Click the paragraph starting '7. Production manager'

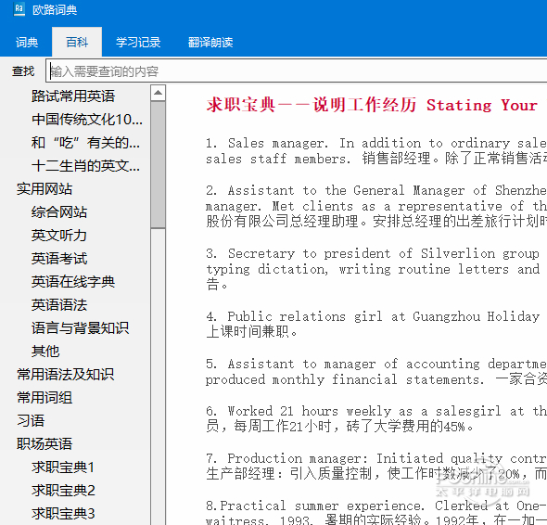376,466
